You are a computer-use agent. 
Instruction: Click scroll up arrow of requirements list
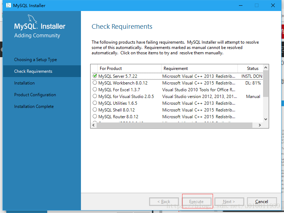(x=266, y=67)
